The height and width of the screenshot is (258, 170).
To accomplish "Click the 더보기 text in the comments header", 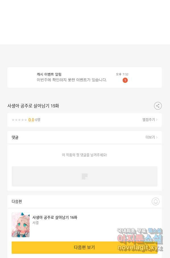I will tap(150, 137).
